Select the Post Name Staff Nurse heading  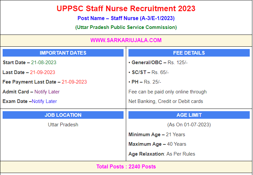click(x=126, y=18)
